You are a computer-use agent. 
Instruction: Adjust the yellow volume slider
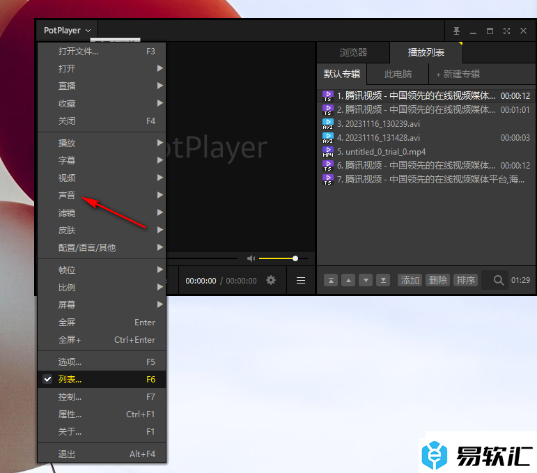tap(283, 258)
